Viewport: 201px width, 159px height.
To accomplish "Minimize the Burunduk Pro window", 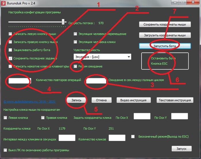I will pos(175,2).
